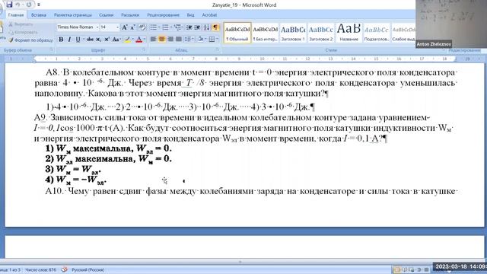Expand the Paragraph (Абзац) dialog launcher
The width and height of the screenshot is (487, 274).
[x=217, y=49]
